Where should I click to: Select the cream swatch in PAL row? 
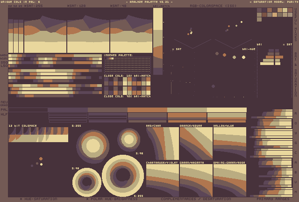(x=227, y=110)
